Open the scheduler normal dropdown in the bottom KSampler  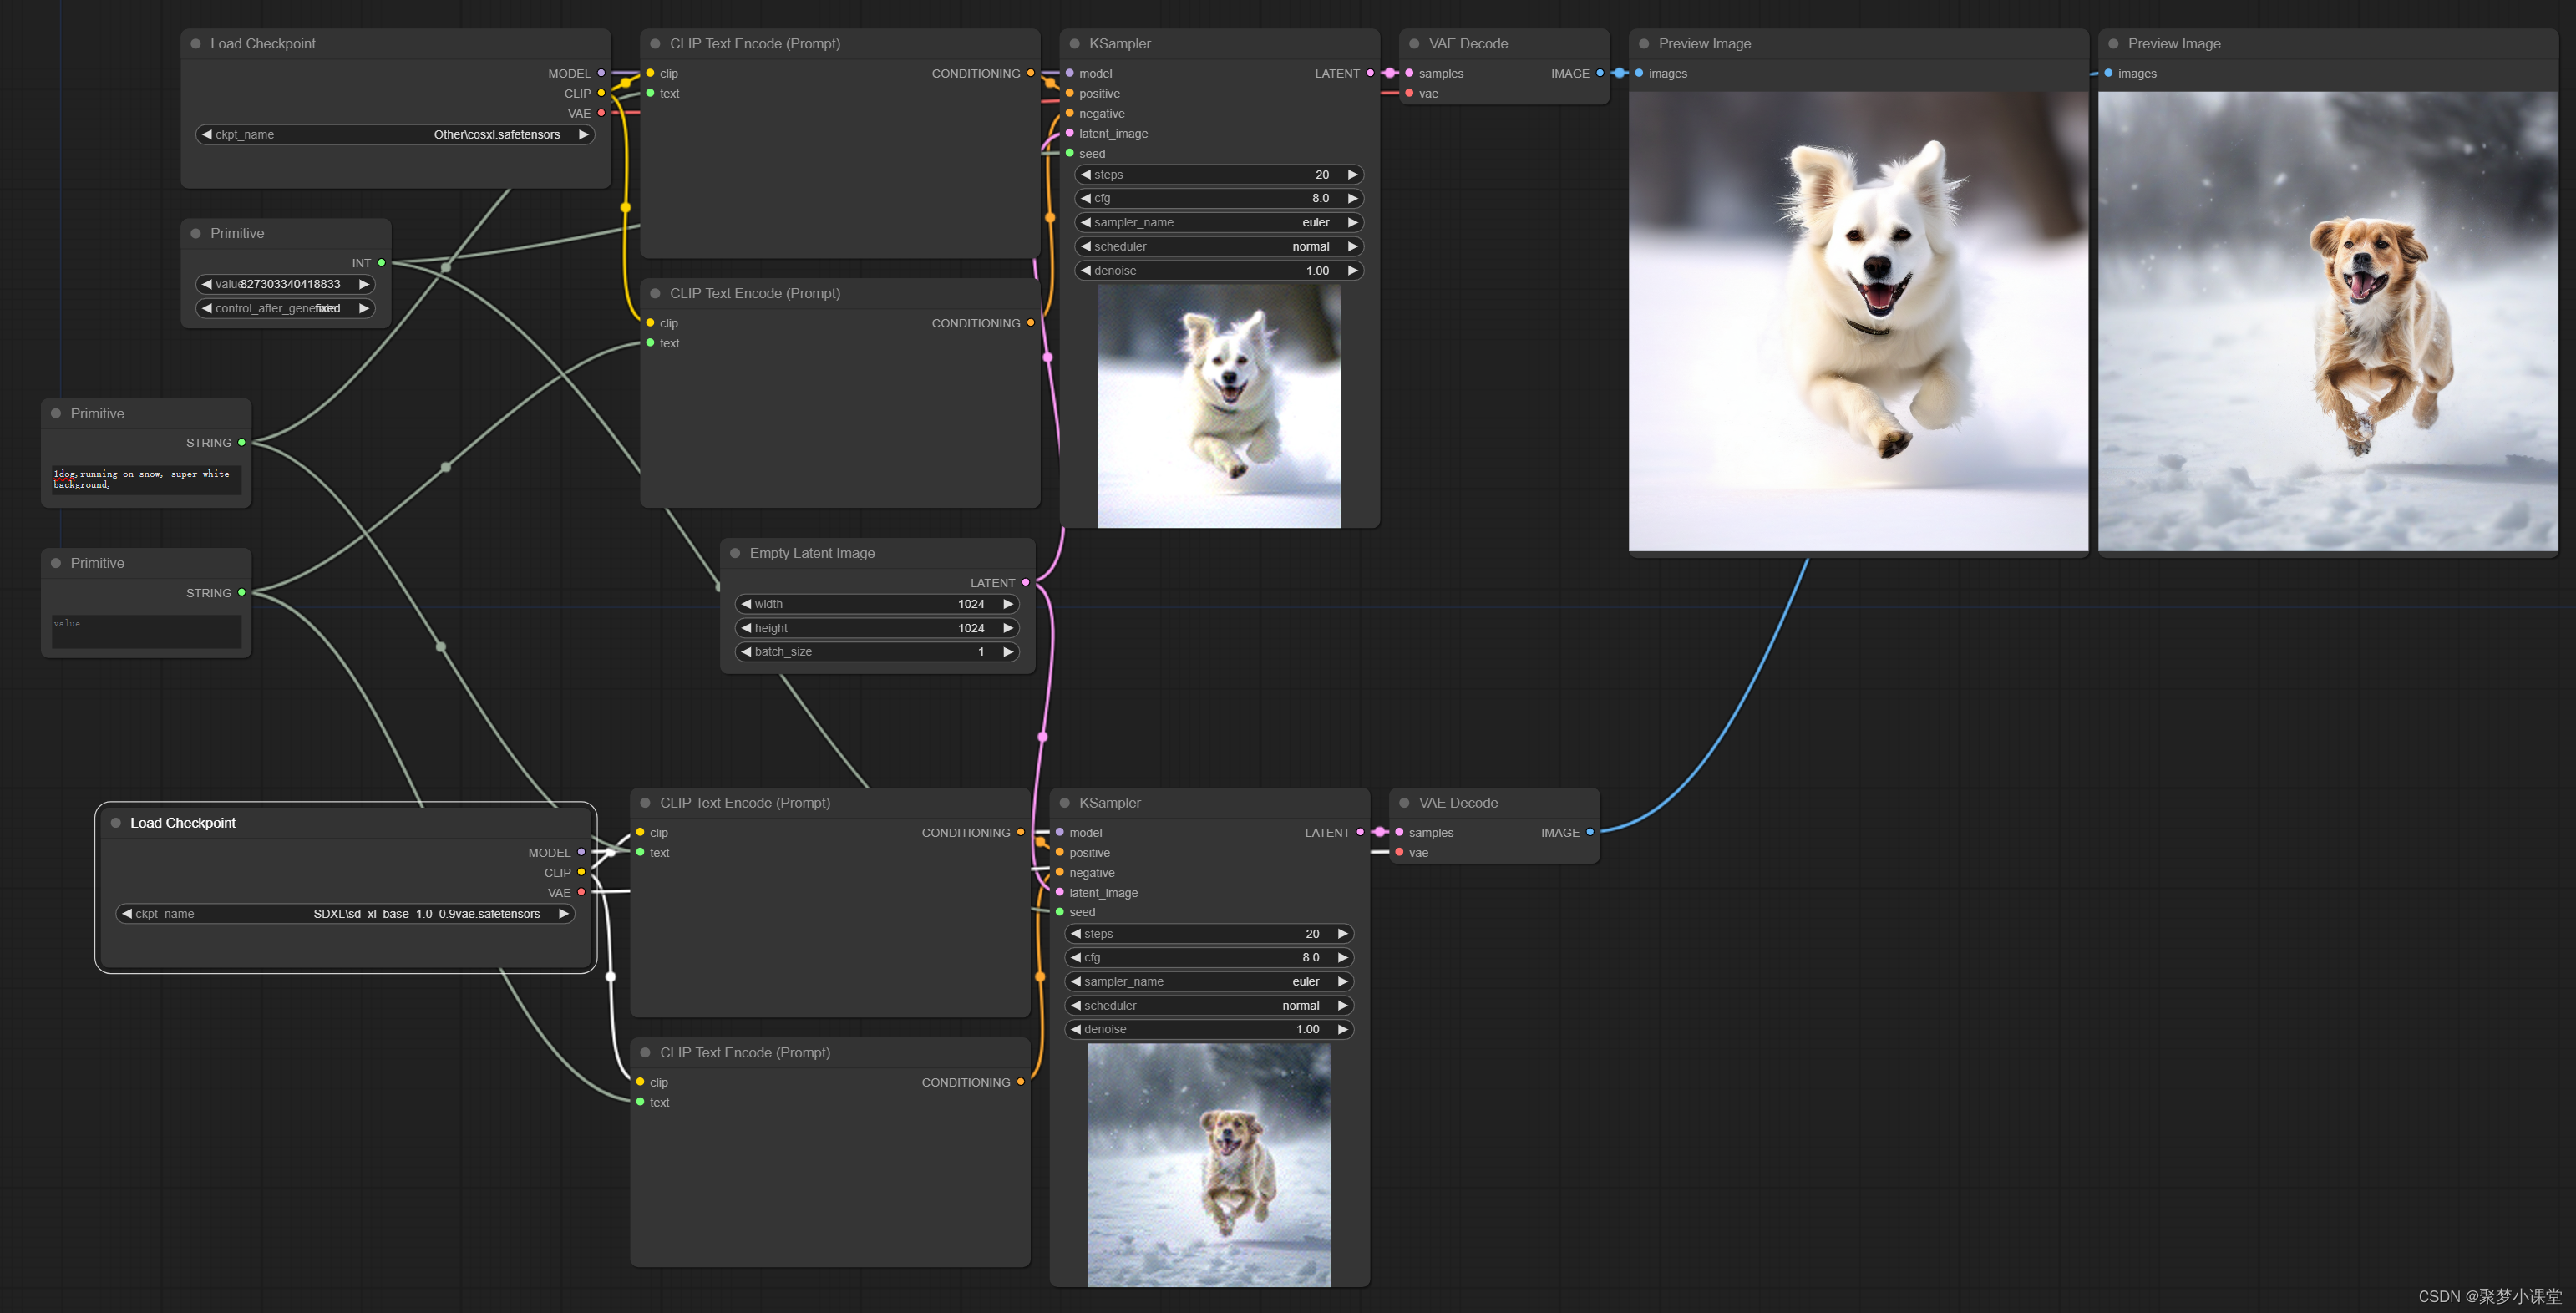(1208, 1005)
